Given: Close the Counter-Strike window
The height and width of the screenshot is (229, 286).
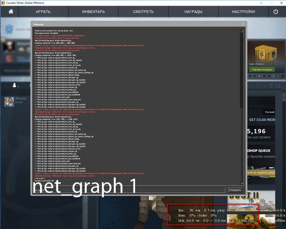Looking at the screenshot, I should tap(282, 3).
